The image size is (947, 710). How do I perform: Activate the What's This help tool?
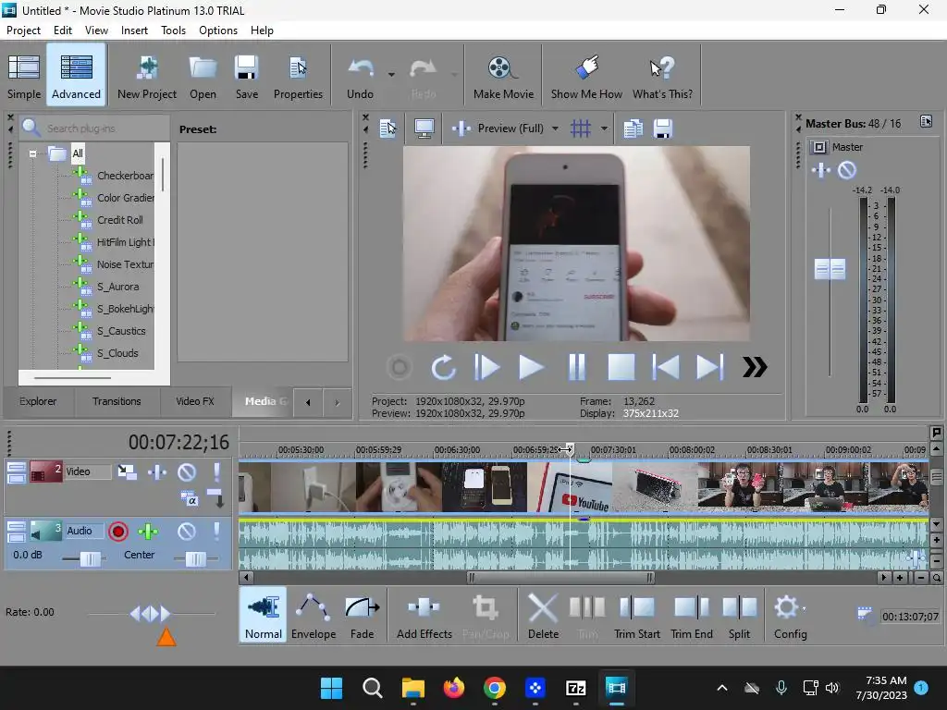point(662,76)
